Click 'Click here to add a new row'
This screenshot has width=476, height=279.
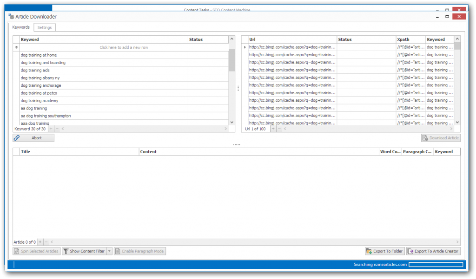coord(124,47)
